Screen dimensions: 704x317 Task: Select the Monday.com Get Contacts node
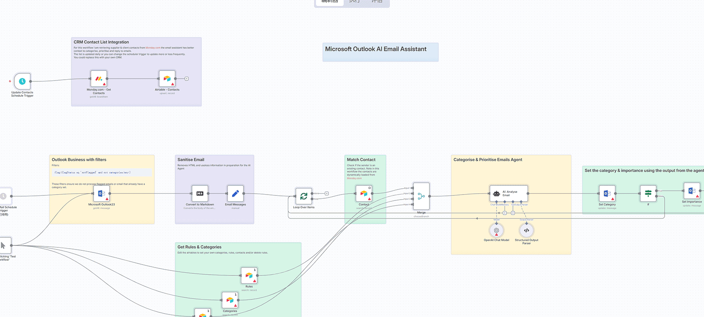[98, 78]
